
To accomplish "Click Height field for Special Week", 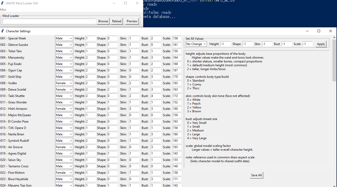I will [x=90, y=38].
